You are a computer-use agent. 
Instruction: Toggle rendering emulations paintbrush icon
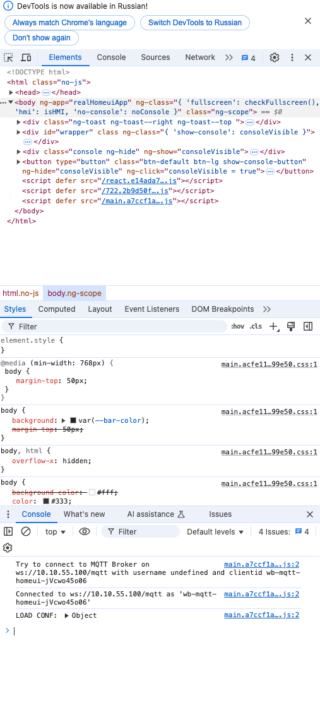pos(290,326)
